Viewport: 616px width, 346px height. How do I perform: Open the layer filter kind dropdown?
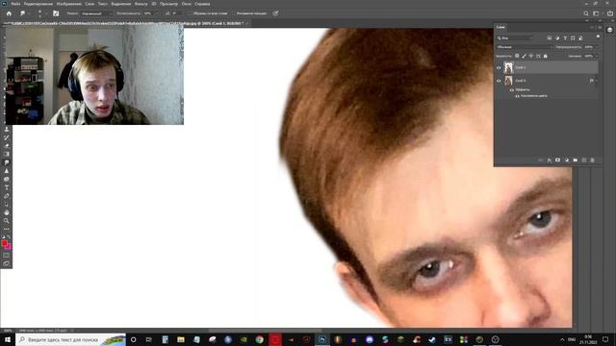pos(516,38)
